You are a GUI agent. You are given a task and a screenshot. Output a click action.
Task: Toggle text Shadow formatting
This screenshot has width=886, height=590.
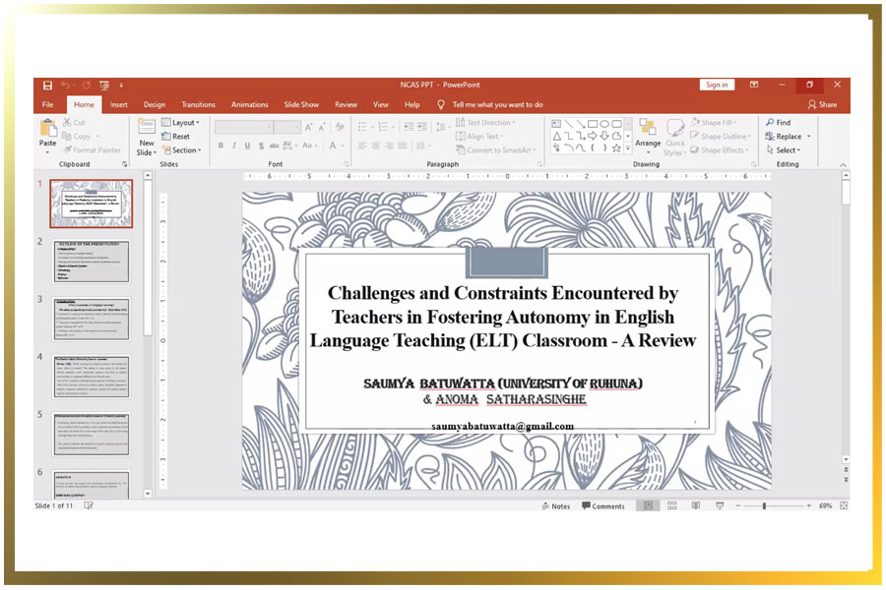(x=261, y=146)
